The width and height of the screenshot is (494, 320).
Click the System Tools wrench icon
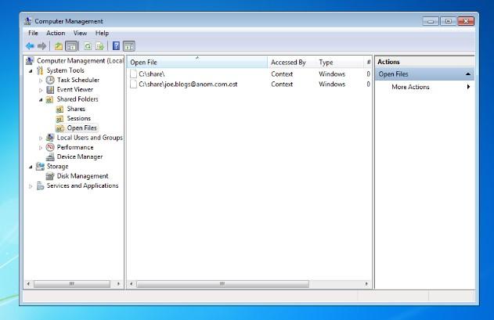pyautogui.click(x=40, y=70)
